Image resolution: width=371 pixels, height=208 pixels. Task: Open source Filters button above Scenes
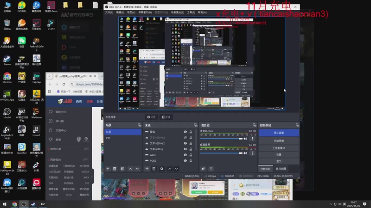pyautogui.click(x=166, y=117)
